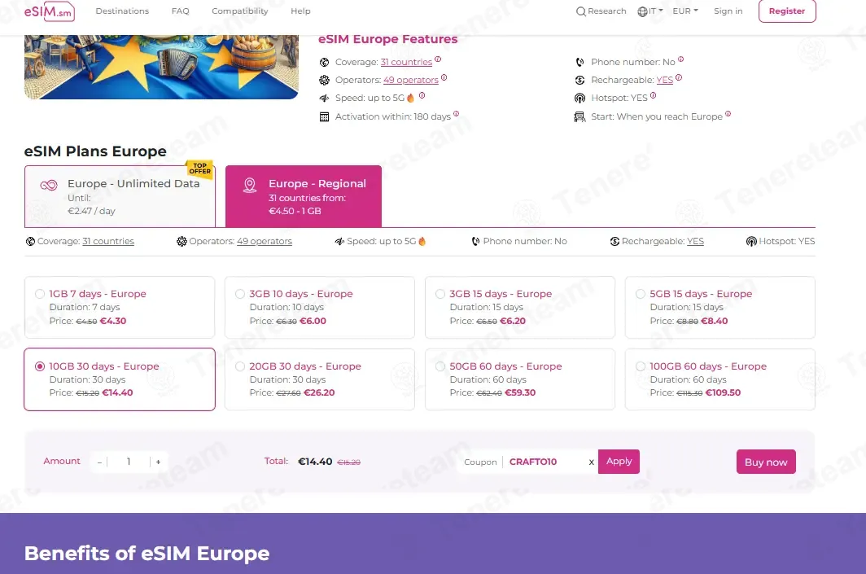Increase amount with the plus button

click(158, 462)
